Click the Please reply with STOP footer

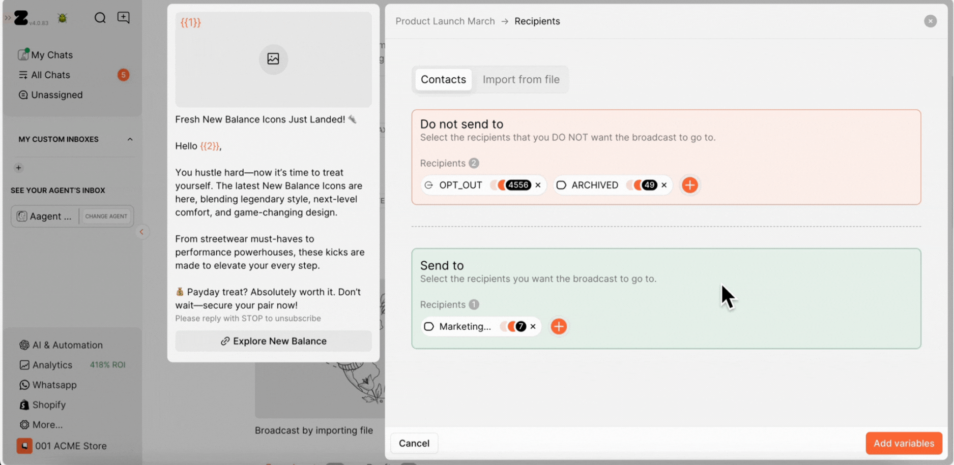coord(248,318)
